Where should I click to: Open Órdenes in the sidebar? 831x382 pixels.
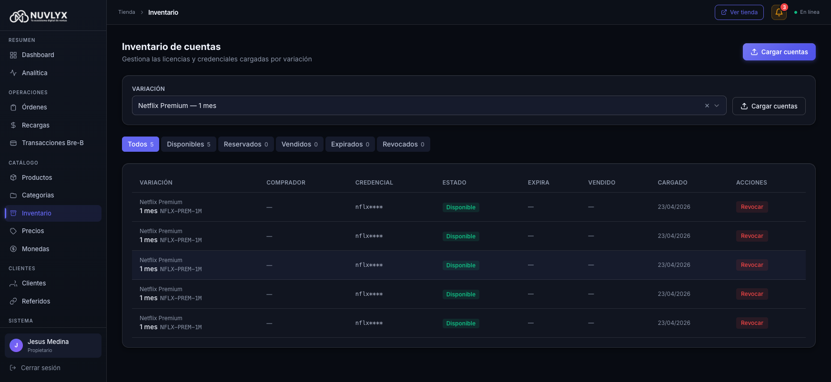pyautogui.click(x=53, y=108)
